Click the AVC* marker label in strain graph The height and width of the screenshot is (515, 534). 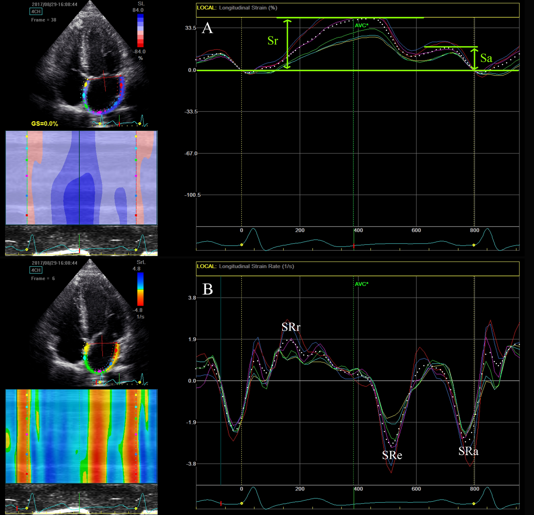click(x=362, y=26)
